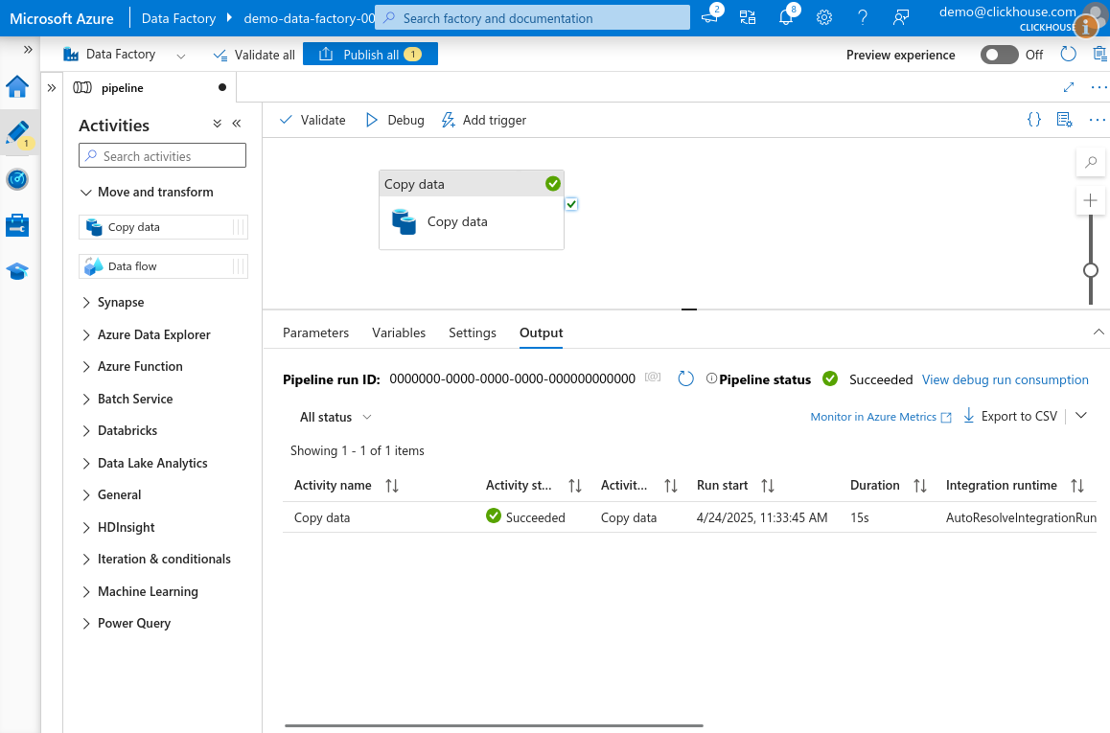Open View debug run consumption link
Screen dimensions: 1110x733
(1005, 380)
